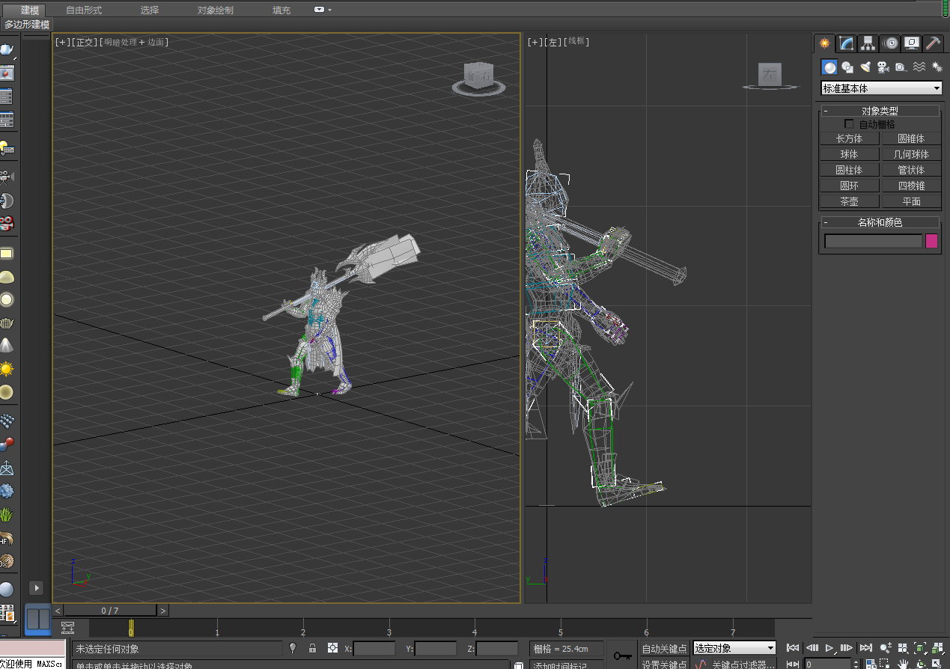This screenshot has height=669, width=950.
Task: Open the Modify tab with arc icon
Action: (x=847, y=43)
